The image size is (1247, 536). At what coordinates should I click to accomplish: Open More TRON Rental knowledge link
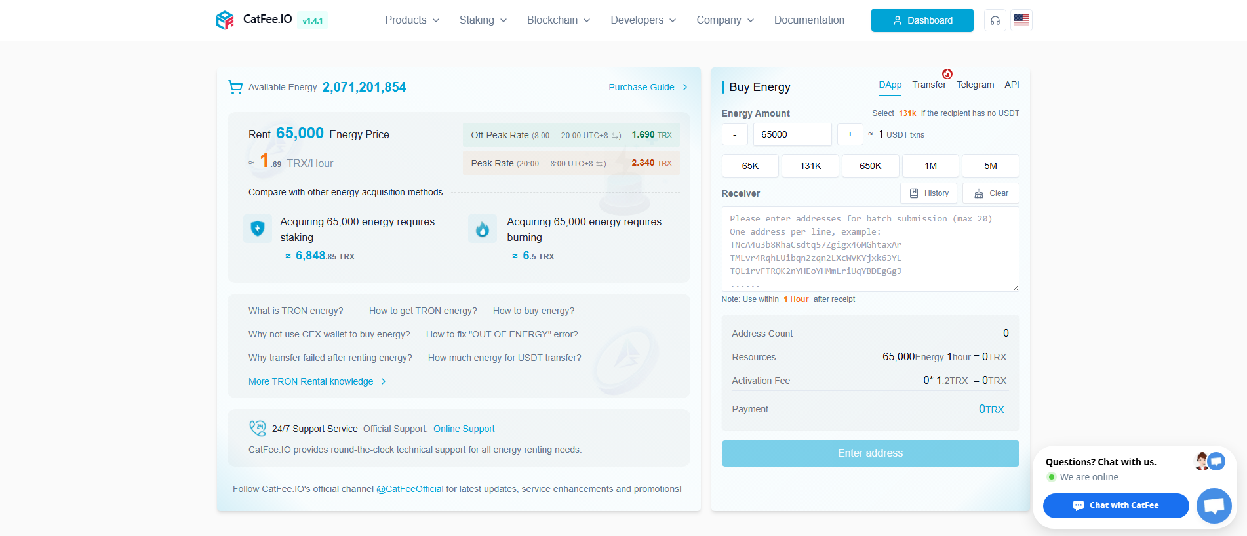[x=317, y=381]
